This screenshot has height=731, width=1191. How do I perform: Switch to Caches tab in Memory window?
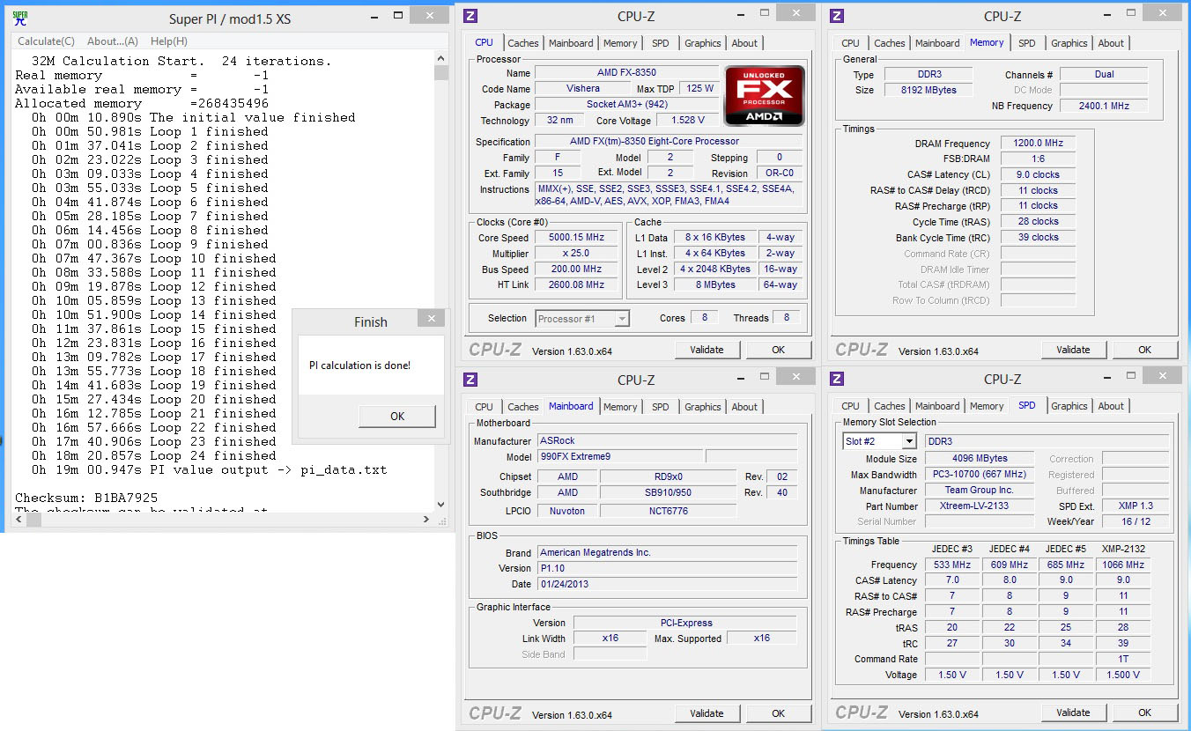[889, 43]
